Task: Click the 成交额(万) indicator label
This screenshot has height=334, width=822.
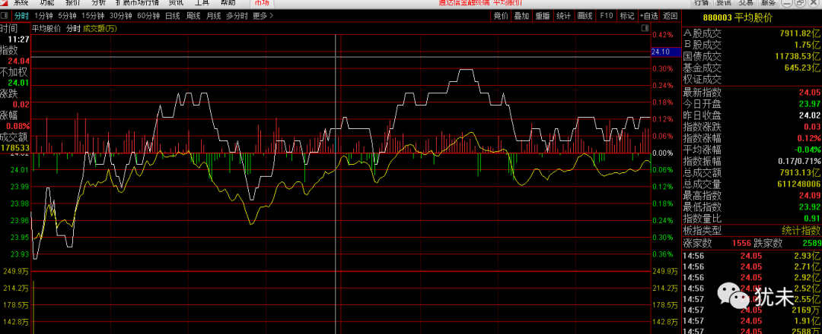Action: point(100,29)
